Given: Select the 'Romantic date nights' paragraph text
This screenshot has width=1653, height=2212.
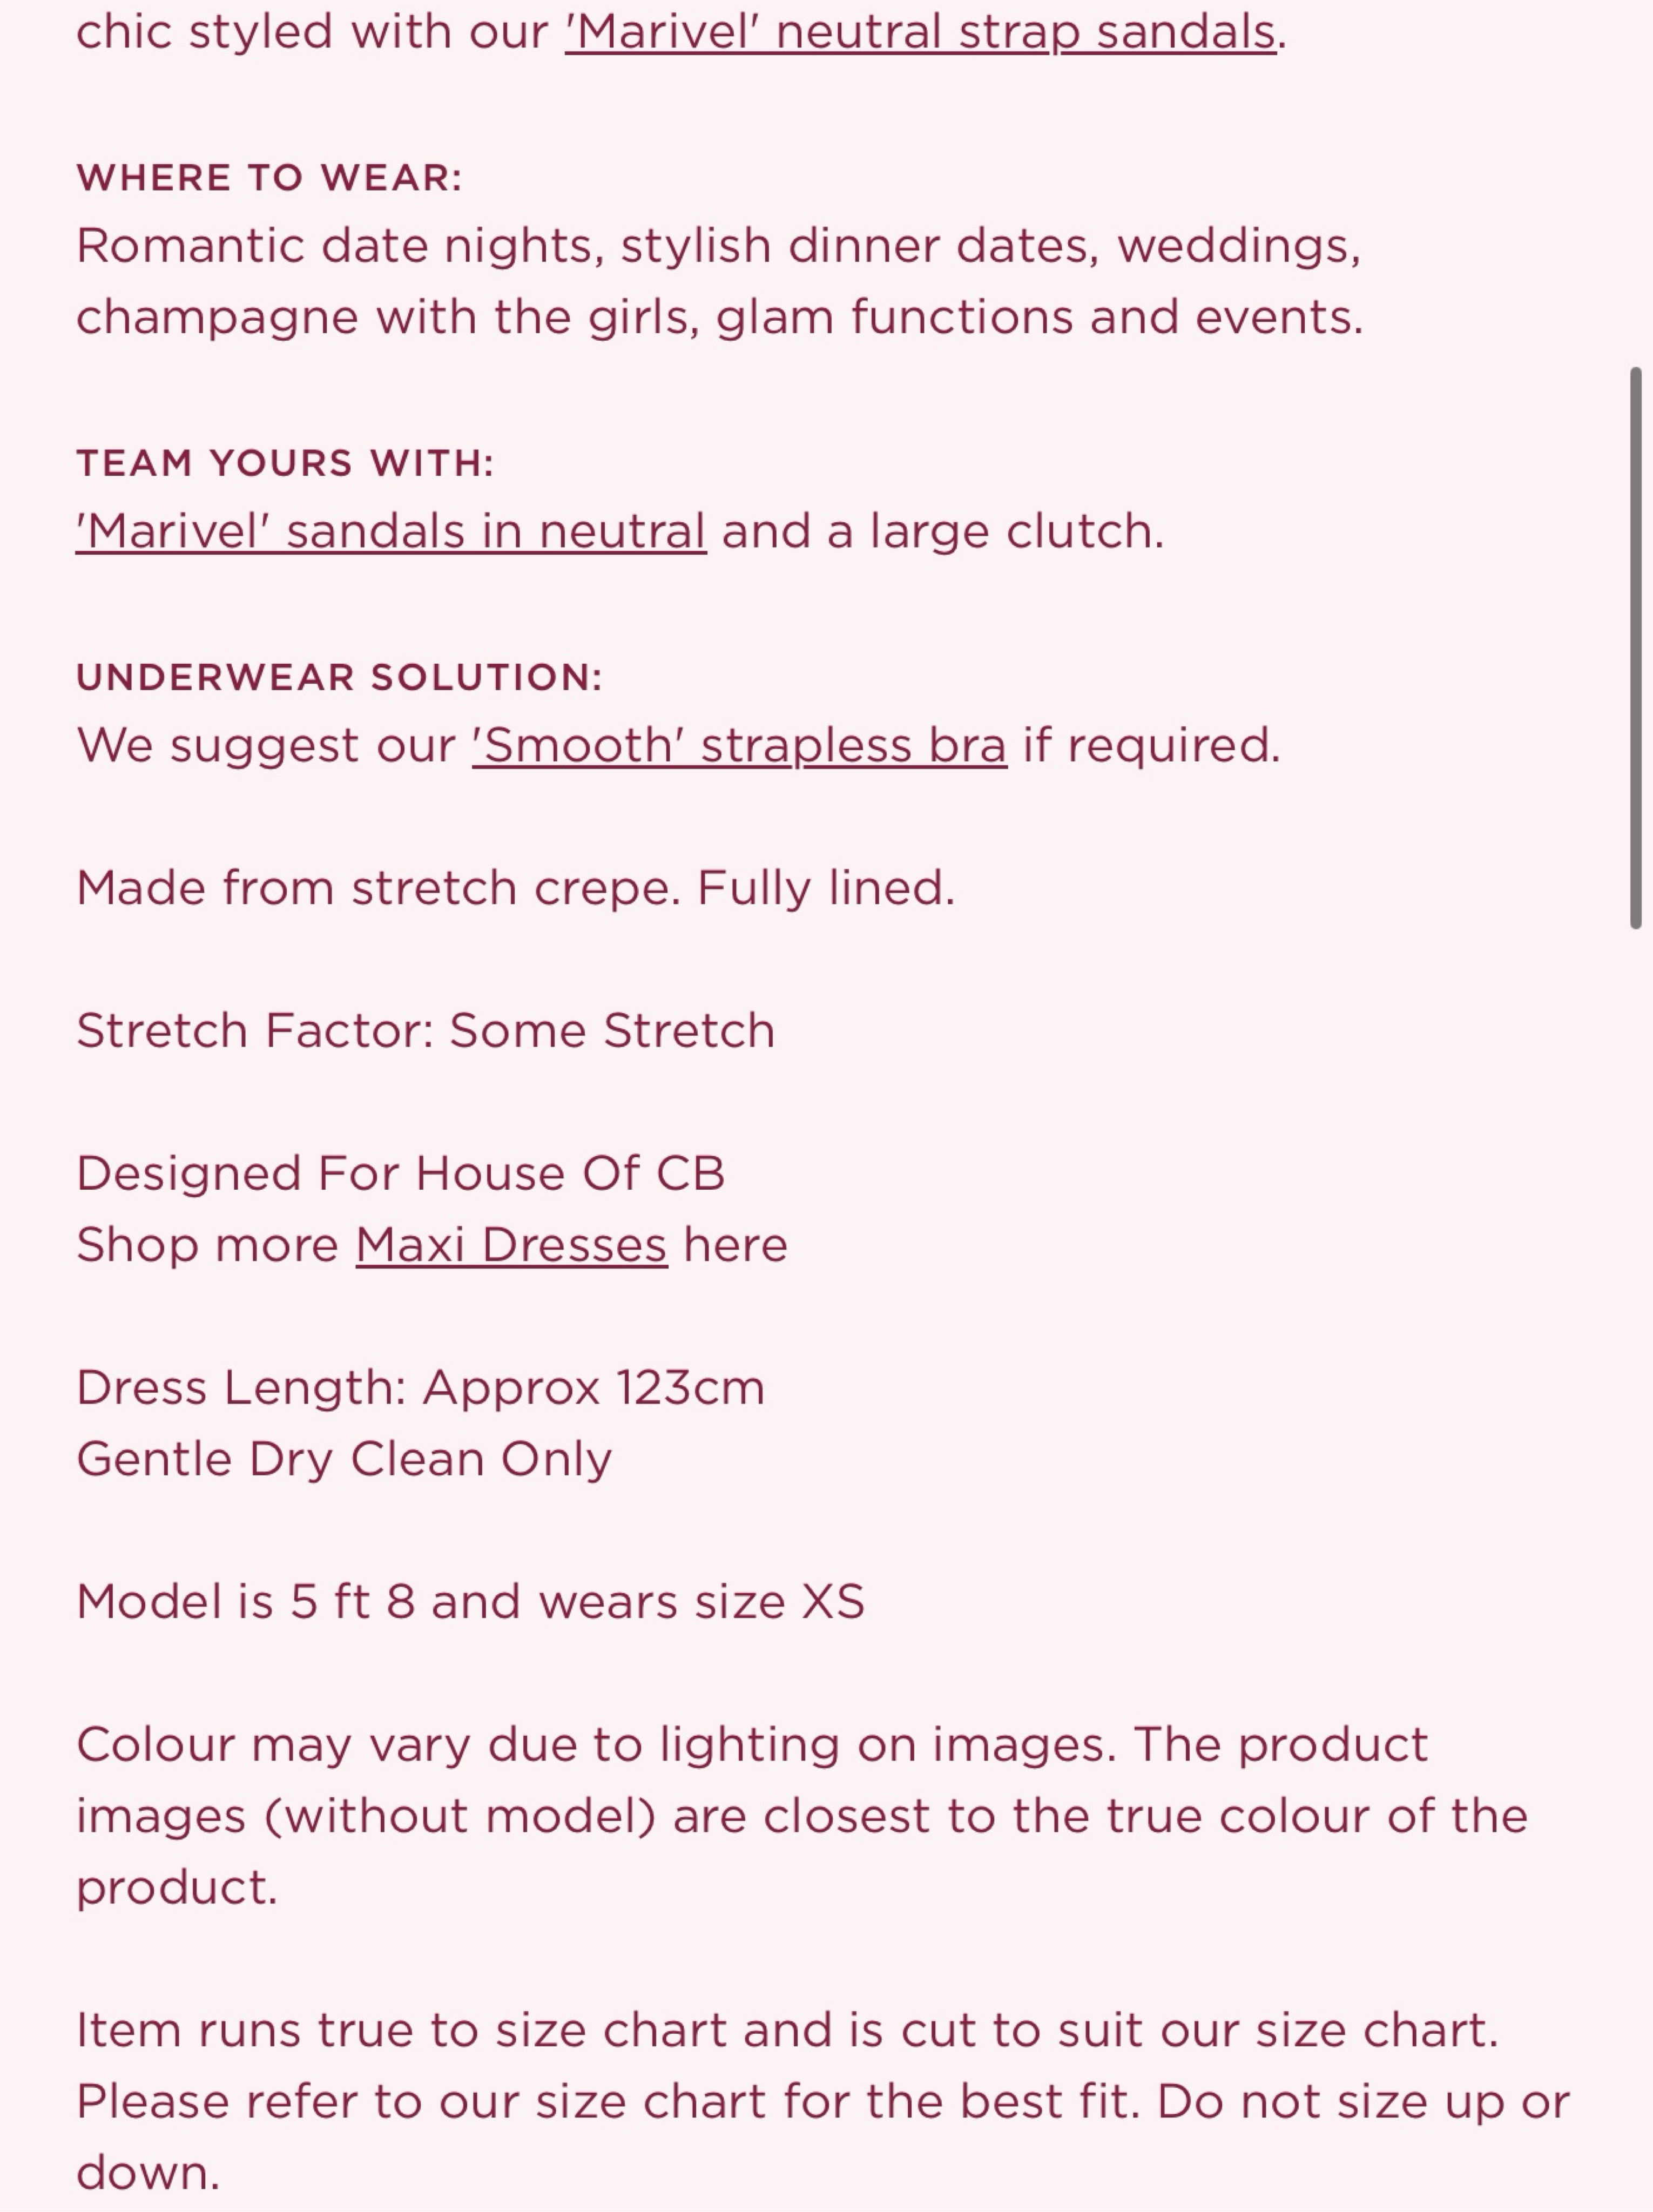Looking at the screenshot, I should pyautogui.click(x=720, y=281).
